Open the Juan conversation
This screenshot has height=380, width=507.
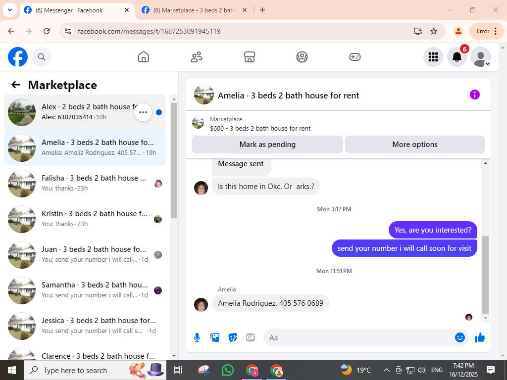pos(85,255)
